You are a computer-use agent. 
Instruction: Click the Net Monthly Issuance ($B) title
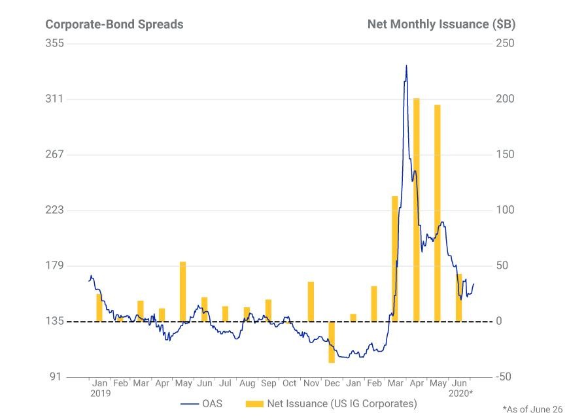coord(441,24)
